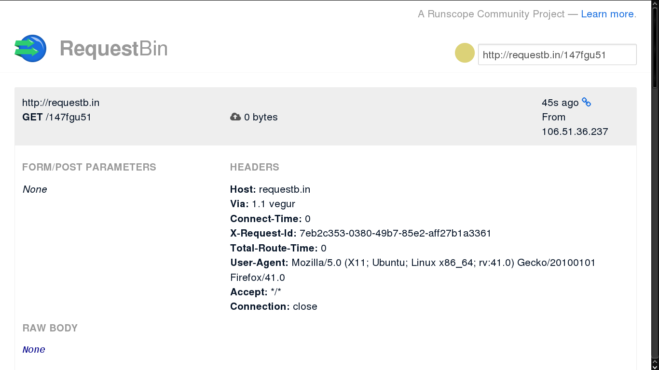Select the X-Request-Id value 7eb2c353-0380-49b7-85e2-aff27b1a3361
The image size is (659, 370).
(395, 233)
